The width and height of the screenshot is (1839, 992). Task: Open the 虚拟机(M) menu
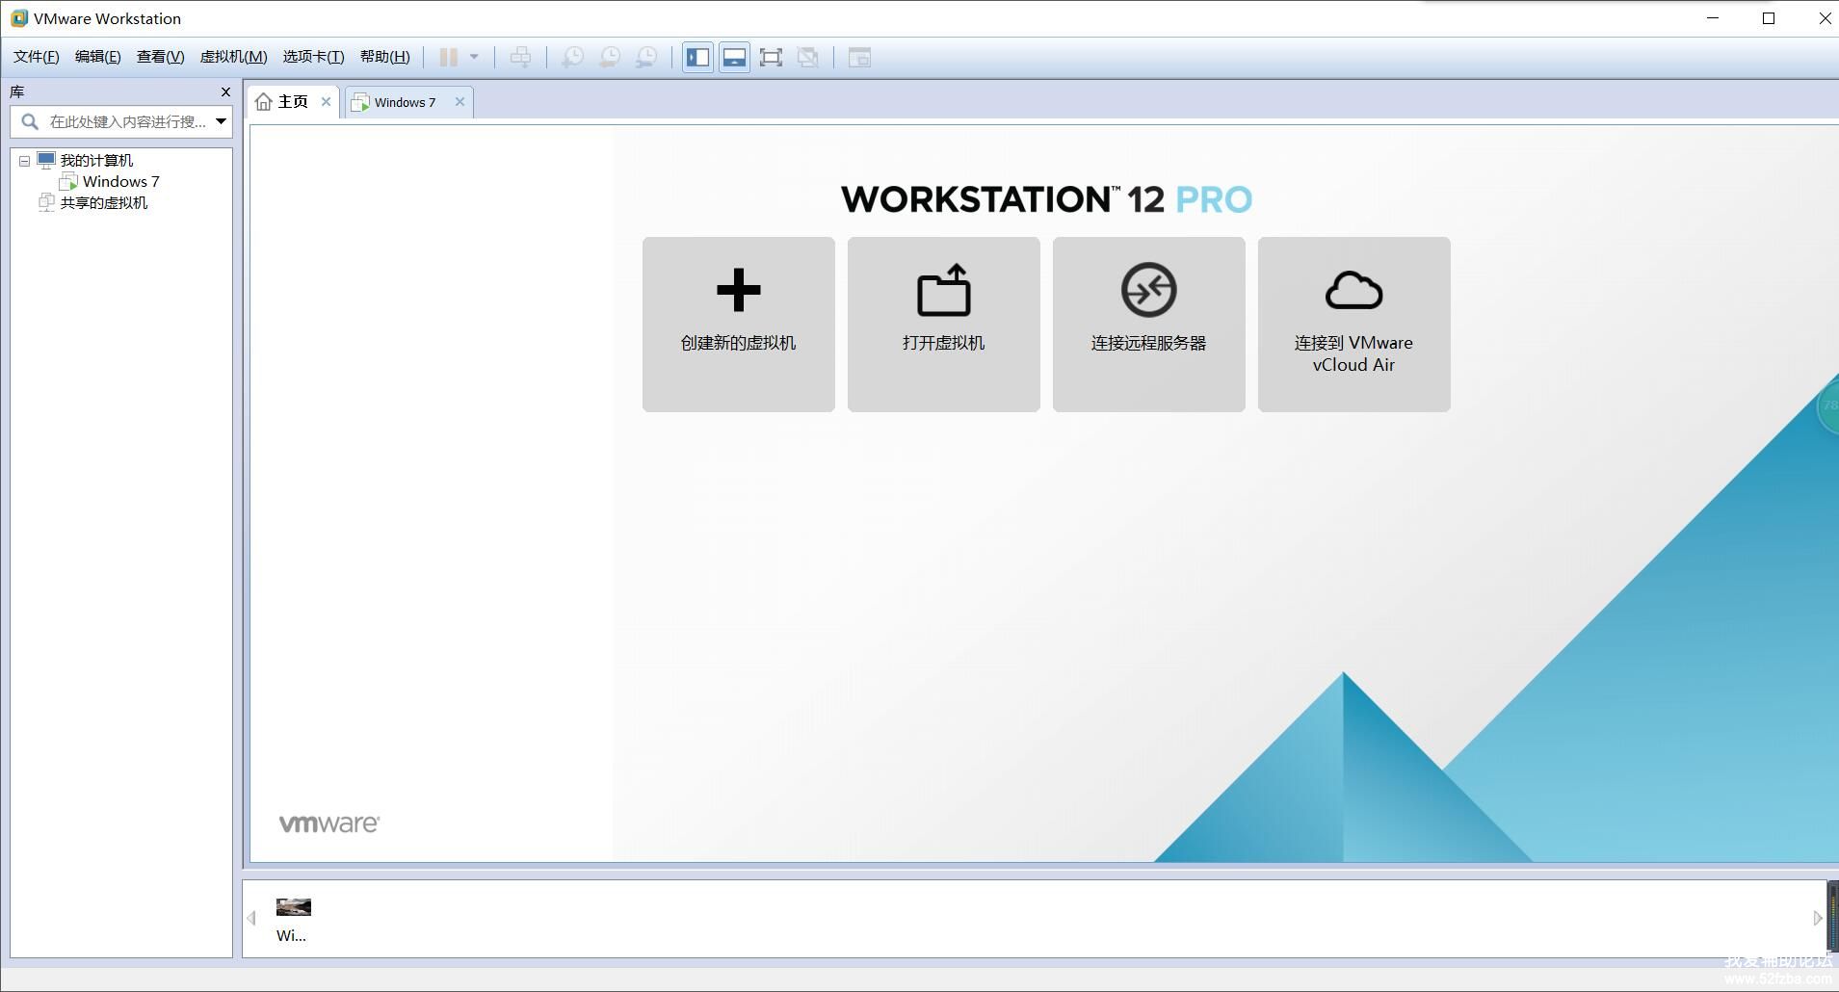click(233, 57)
